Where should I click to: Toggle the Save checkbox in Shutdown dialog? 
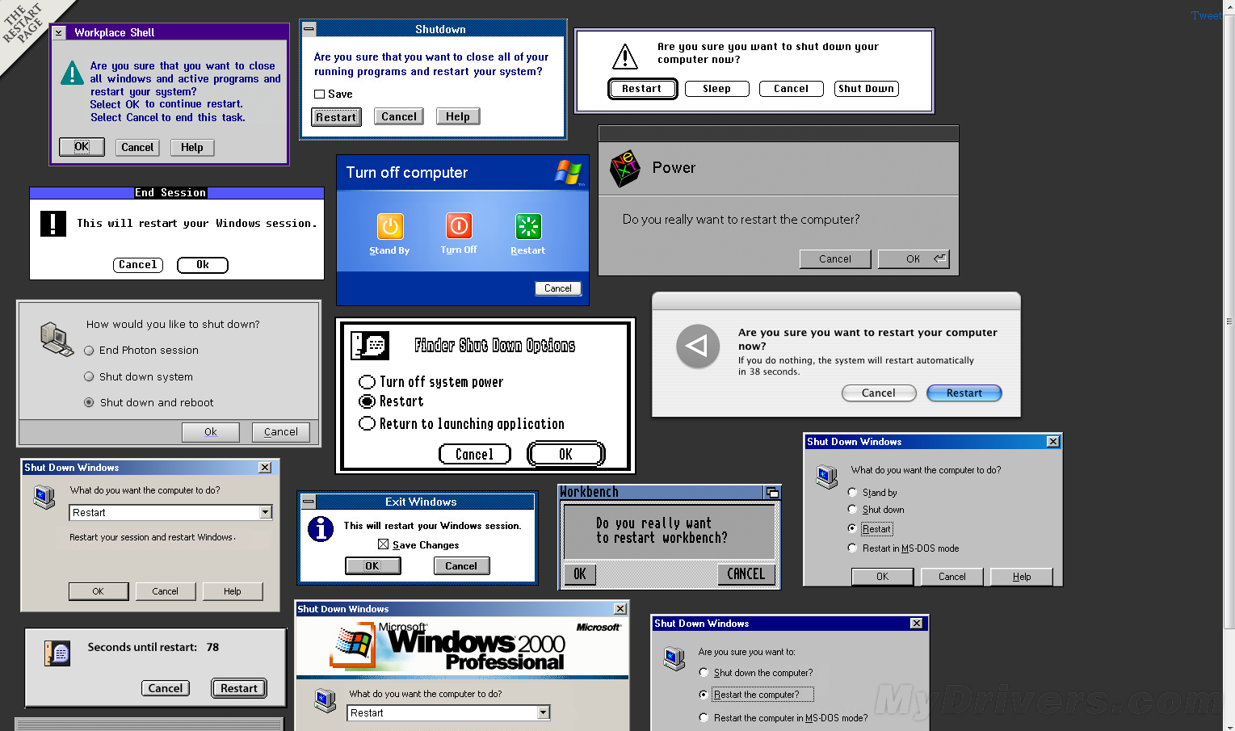click(x=319, y=95)
